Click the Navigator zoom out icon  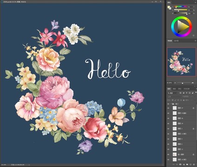tap(175, 83)
